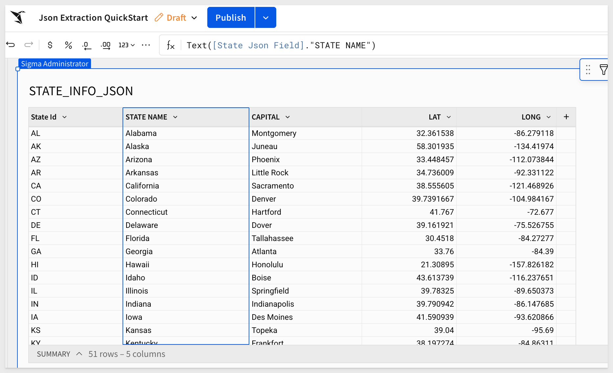The image size is (613, 373).
Task: Select the Juneau cell
Action: 305,146
